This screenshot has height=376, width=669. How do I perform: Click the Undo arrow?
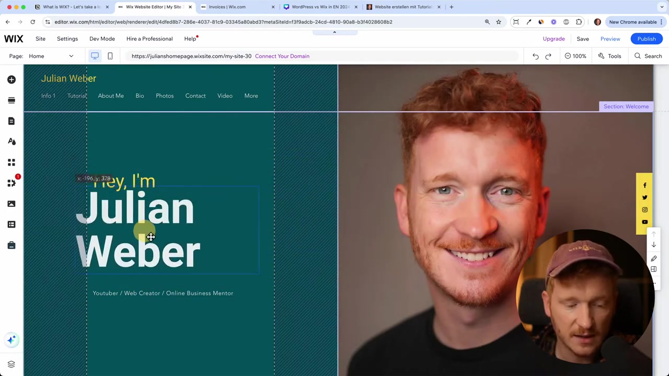(536, 56)
